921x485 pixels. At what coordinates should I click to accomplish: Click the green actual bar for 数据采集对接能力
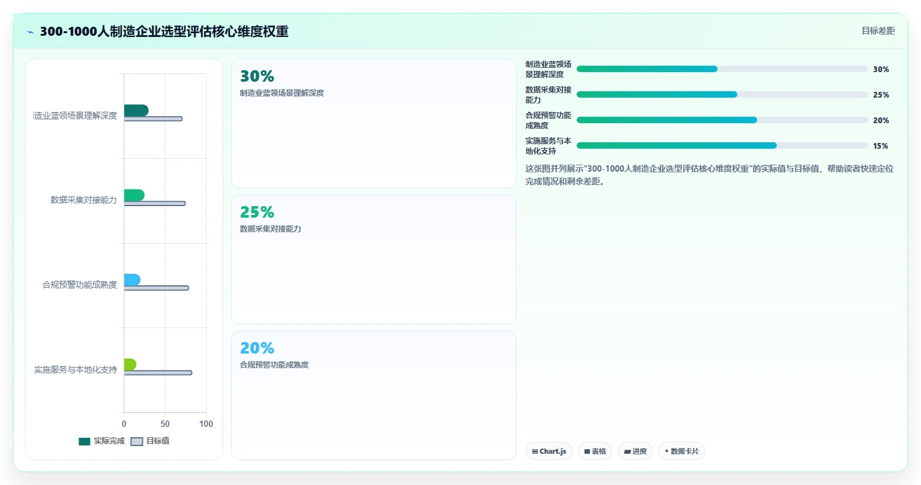[134, 195]
